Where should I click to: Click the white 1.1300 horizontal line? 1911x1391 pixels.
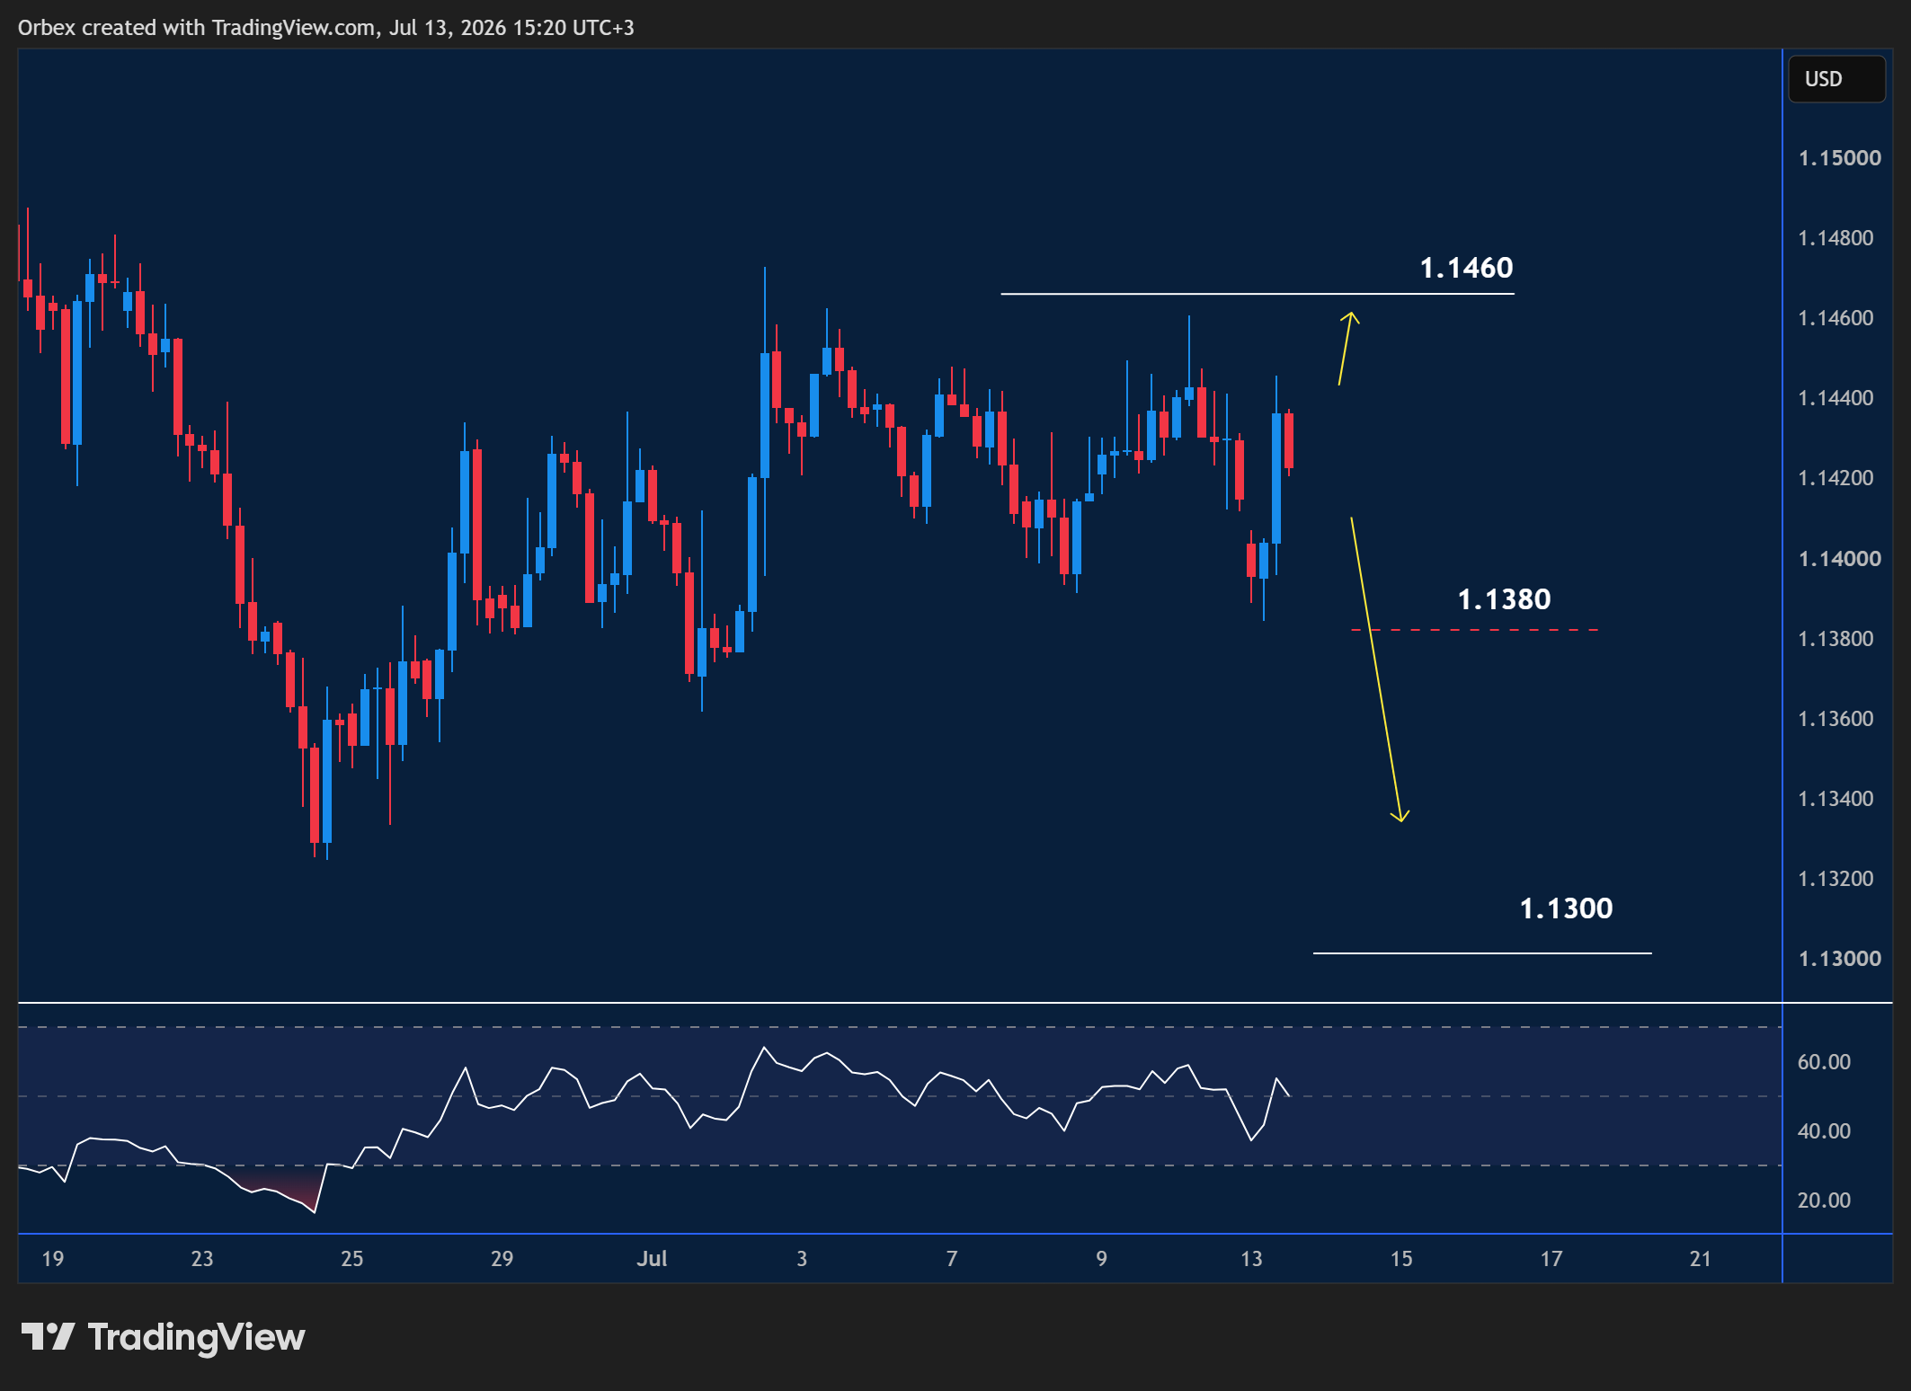pyautogui.click(x=1482, y=952)
